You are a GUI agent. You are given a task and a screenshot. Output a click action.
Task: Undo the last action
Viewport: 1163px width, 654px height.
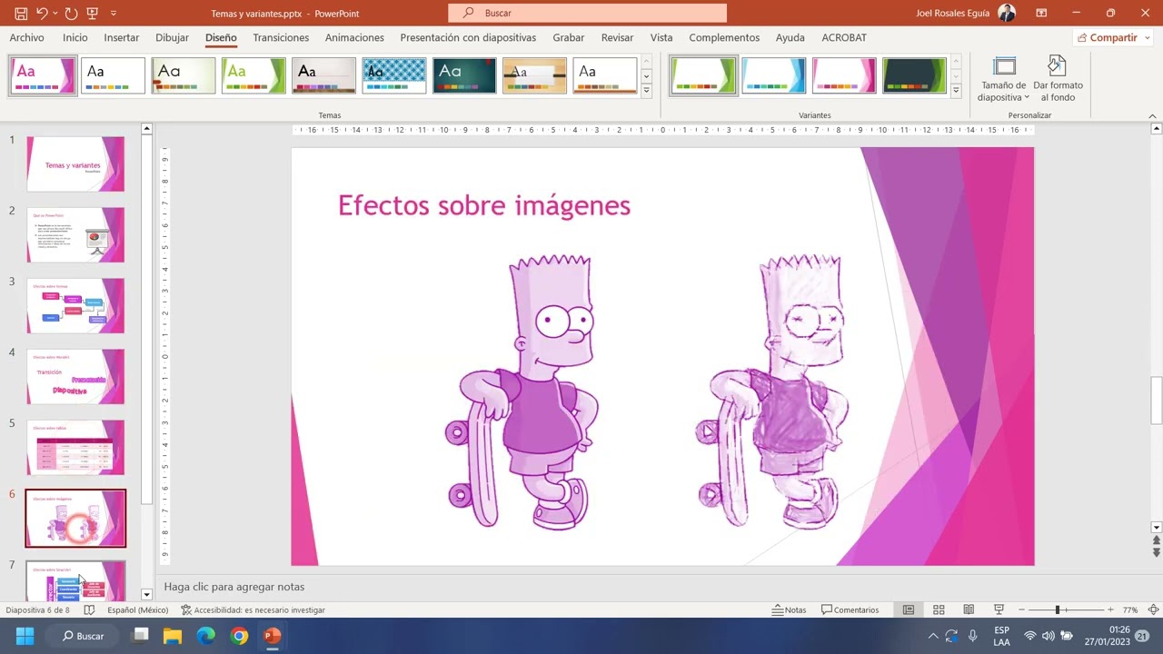pos(42,14)
